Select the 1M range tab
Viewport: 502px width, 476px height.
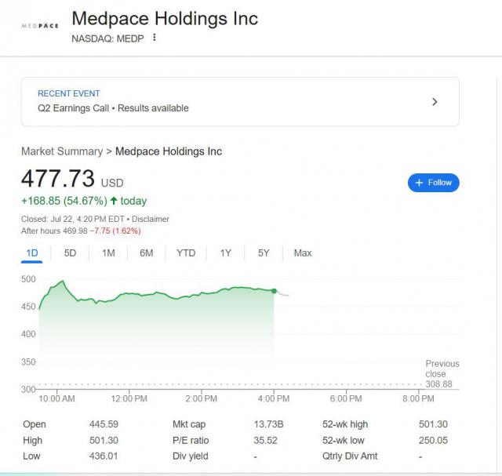click(x=108, y=253)
